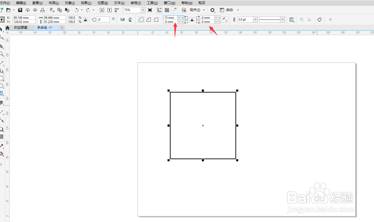374x222 pixels.
Task: Open the options gear icon
Action: 212,10
